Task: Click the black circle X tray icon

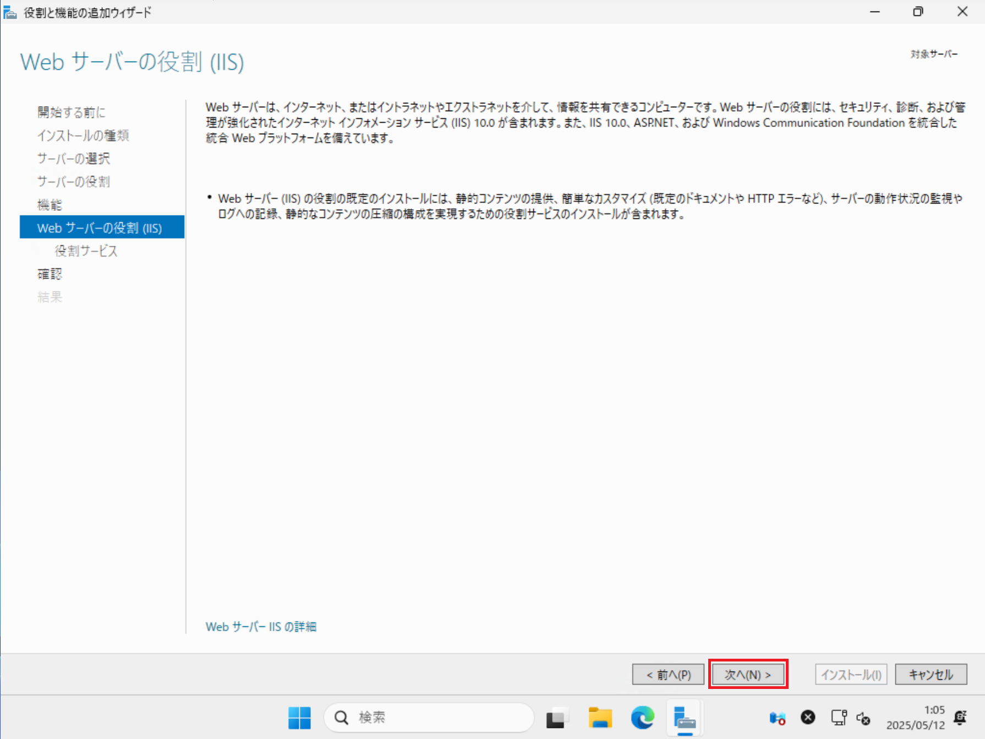Action: tap(808, 717)
